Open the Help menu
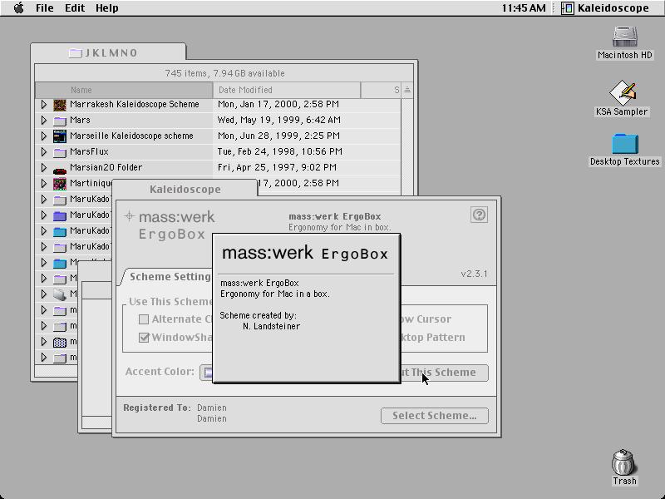The height and width of the screenshot is (499, 665). [107, 8]
